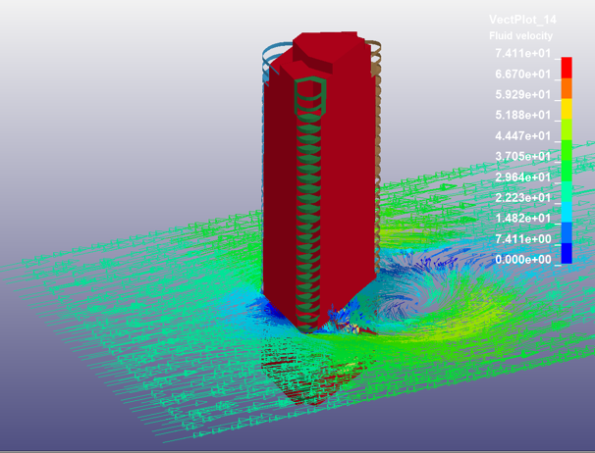Pick the dark blue bottom legend band
This screenshot has height=453, width=595.
click(567, 253)
